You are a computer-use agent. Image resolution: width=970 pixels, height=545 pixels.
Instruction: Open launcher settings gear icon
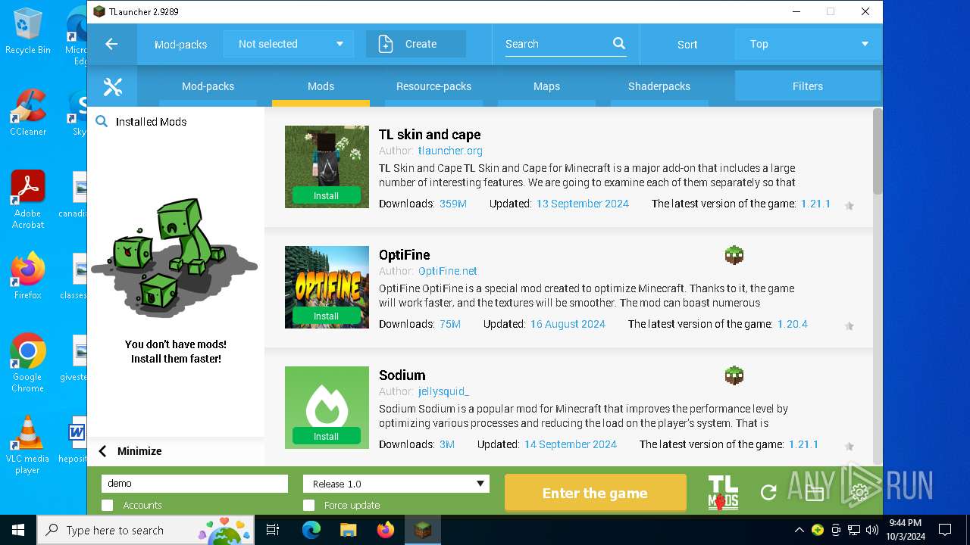(859, 493)
